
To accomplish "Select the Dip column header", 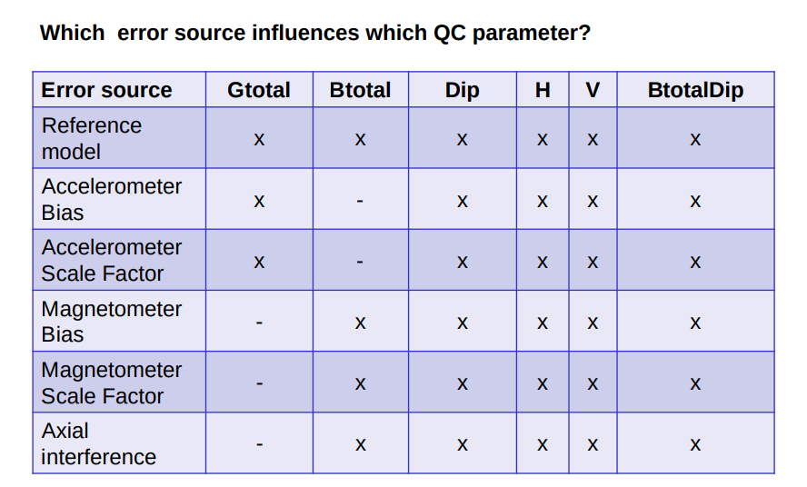I will (463, 90).
